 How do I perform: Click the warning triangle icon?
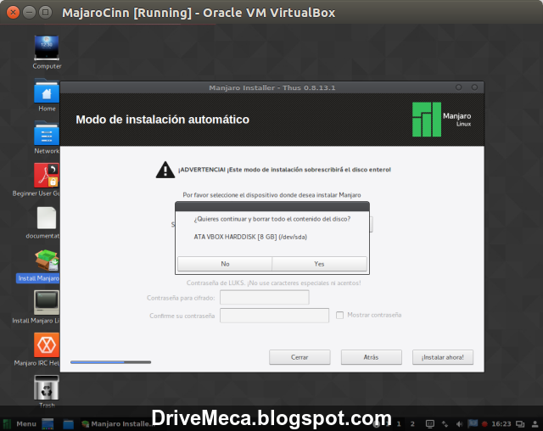pyautogui.click(x=165, y=170)
